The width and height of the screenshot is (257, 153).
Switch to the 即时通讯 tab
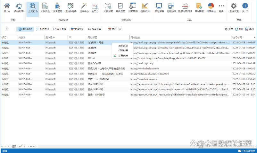(x=42, y=29)
